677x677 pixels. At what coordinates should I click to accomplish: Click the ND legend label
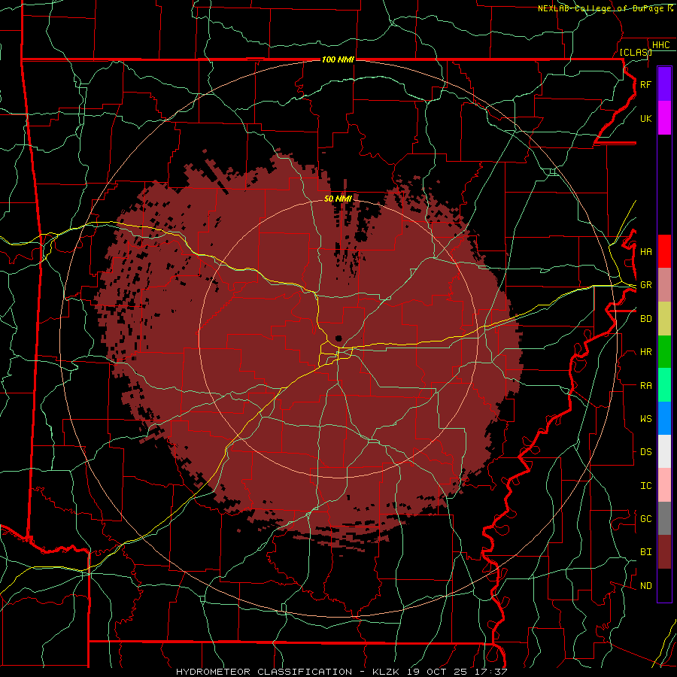pyautogui.click(x=645, y=586)
